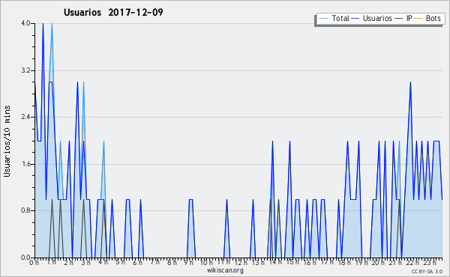Click the wikiscan.org label below chart
The height and width of the screenshot is (277, 450).
point(225,270)
